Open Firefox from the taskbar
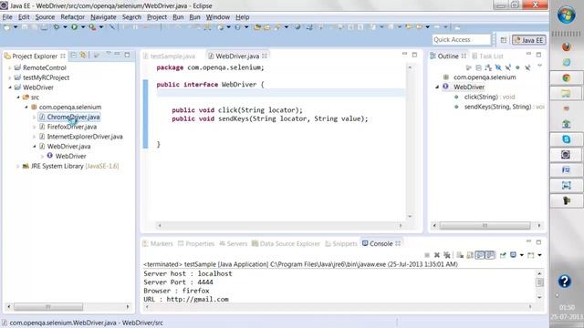584x328 pixels. point(567,47)
